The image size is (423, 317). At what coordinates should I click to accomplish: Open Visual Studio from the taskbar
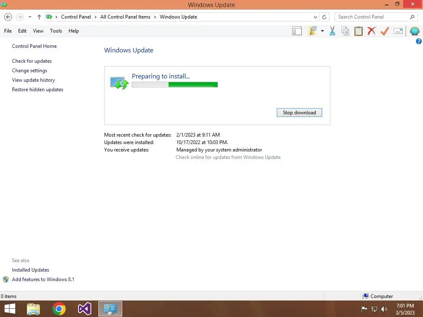(84, 309)
